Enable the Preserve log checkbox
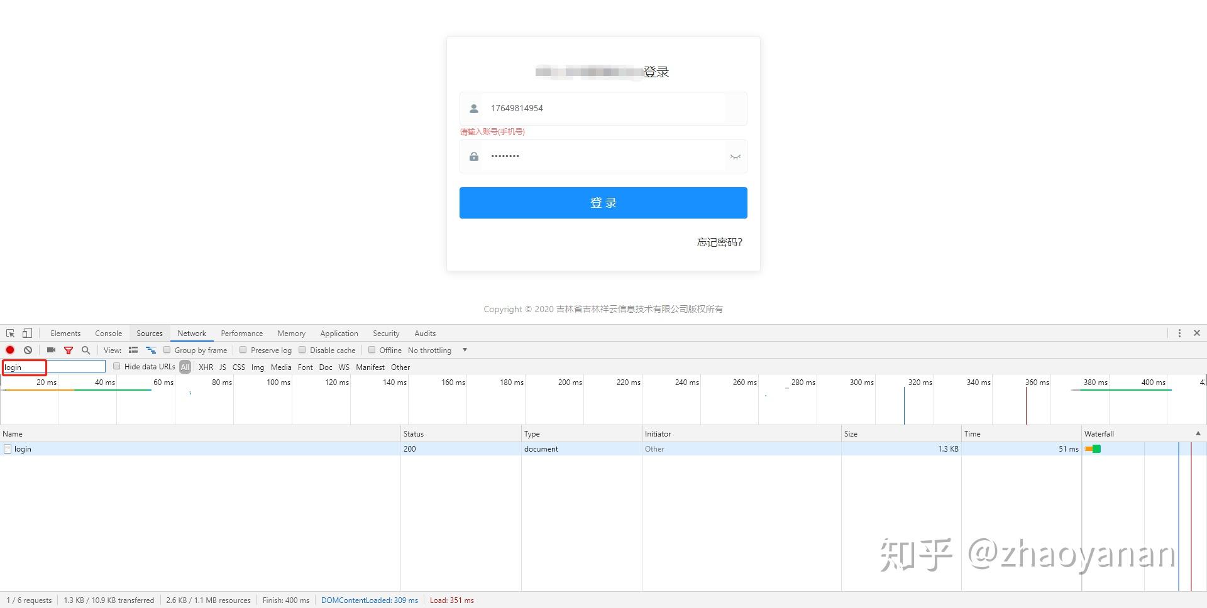 [x=243, y=350]
